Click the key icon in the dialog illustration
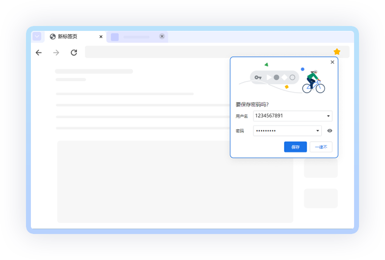 click(x=258, y=78)
